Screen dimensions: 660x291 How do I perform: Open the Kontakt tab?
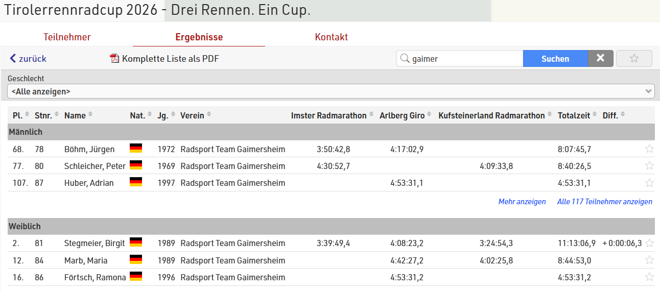332,37
